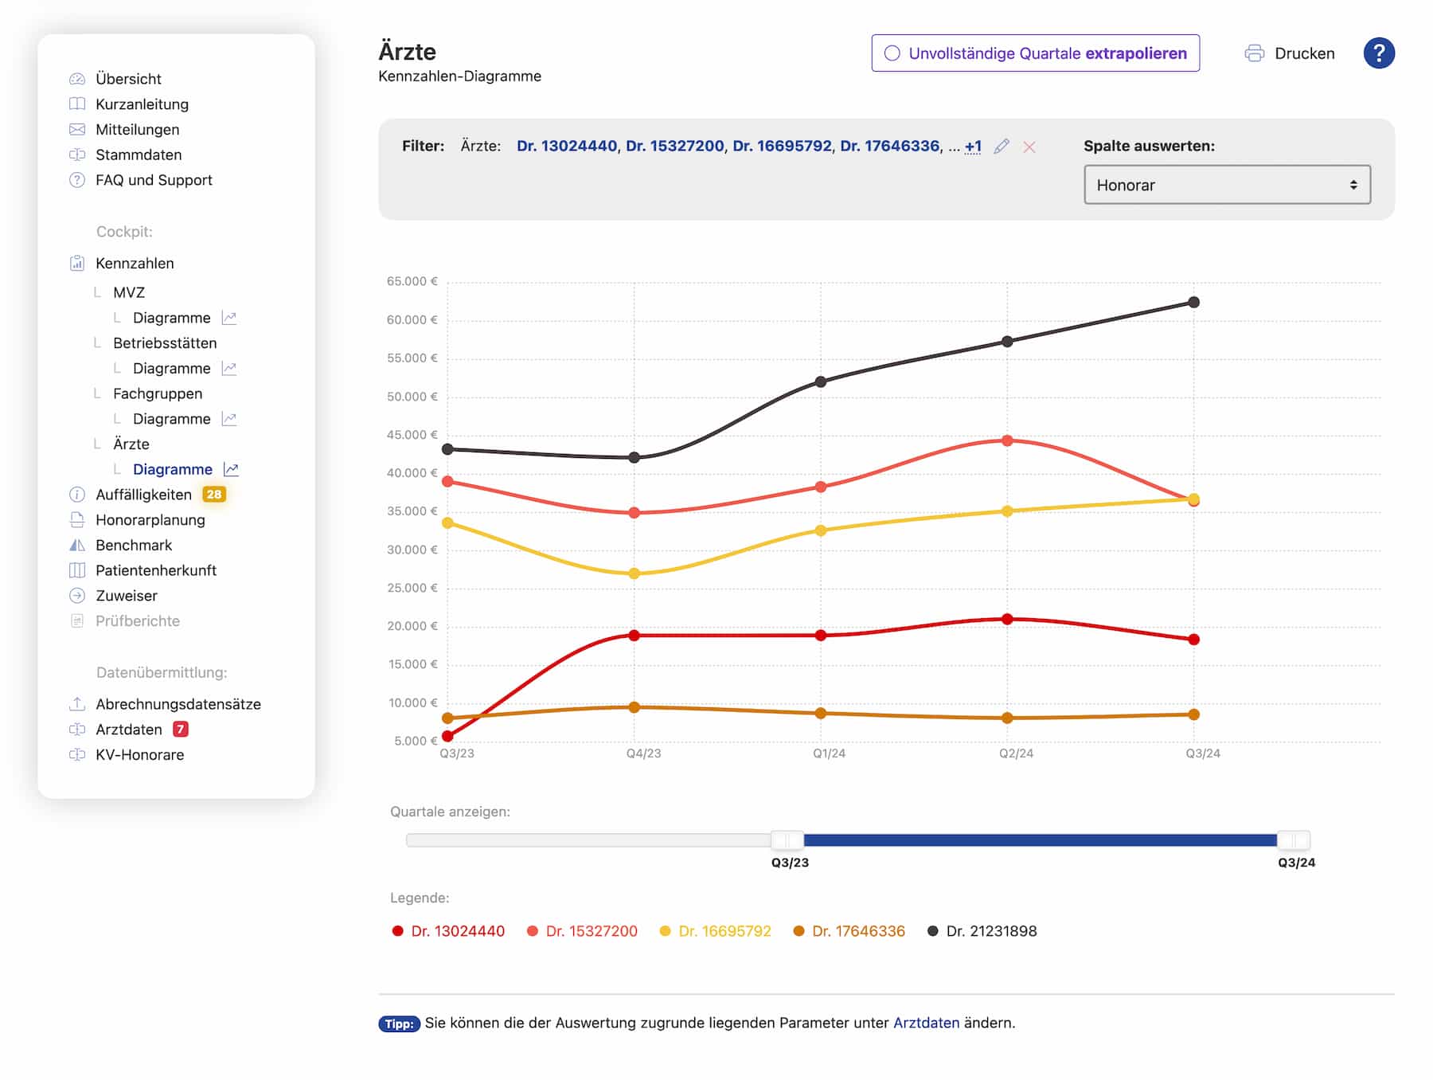Open Honorarplanung from the sidebar

pos(150,520)
